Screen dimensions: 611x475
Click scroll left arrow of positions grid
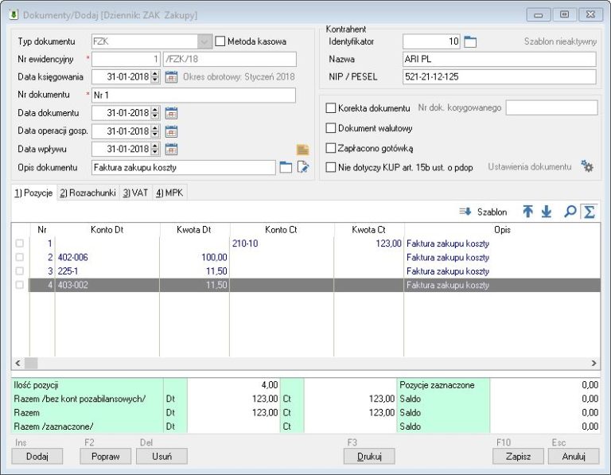click(x=18, y=363)
